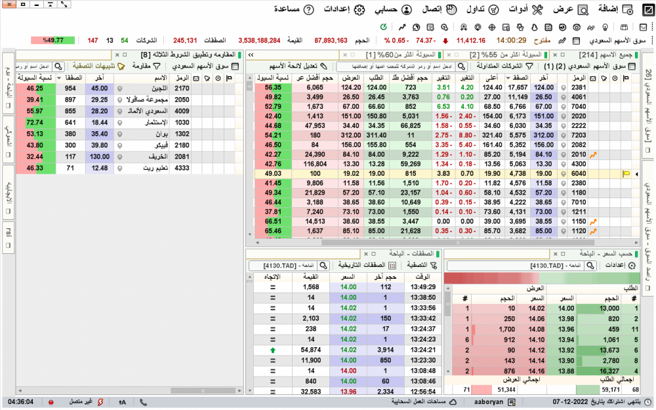
Task: Toggle the flag on row 6040
Action: [x=626, y=174]
